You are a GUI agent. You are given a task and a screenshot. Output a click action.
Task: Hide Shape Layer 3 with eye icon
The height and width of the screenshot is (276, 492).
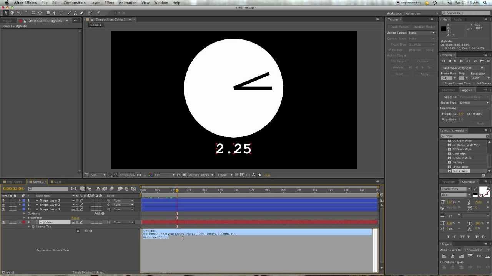[3, 200]
